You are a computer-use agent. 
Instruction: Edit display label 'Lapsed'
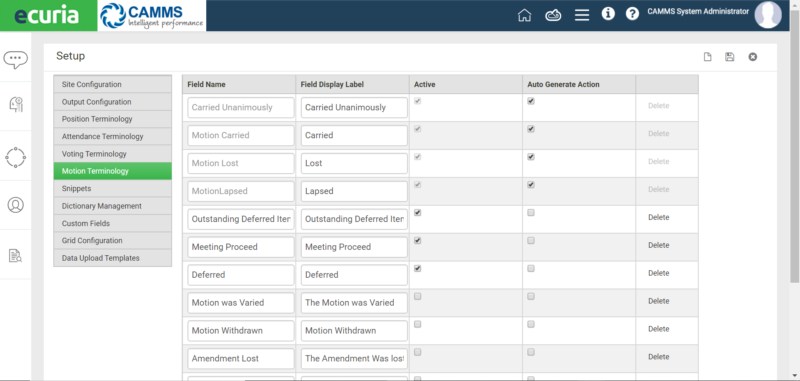point(354,191)
